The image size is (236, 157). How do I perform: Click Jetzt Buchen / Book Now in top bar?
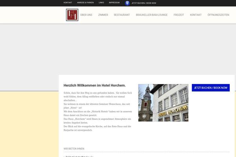point(144,3)
